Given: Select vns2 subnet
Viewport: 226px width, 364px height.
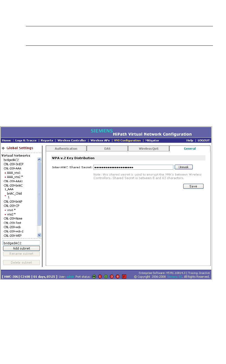Looking at the screenshot, I should coord(11,214).
